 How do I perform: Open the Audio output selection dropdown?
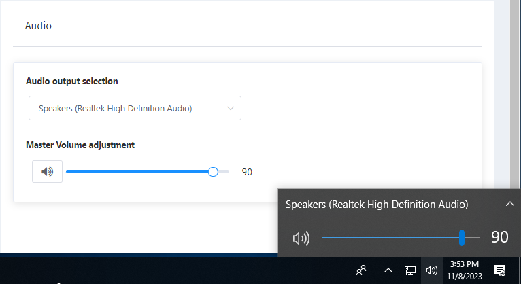pos(135,108)
